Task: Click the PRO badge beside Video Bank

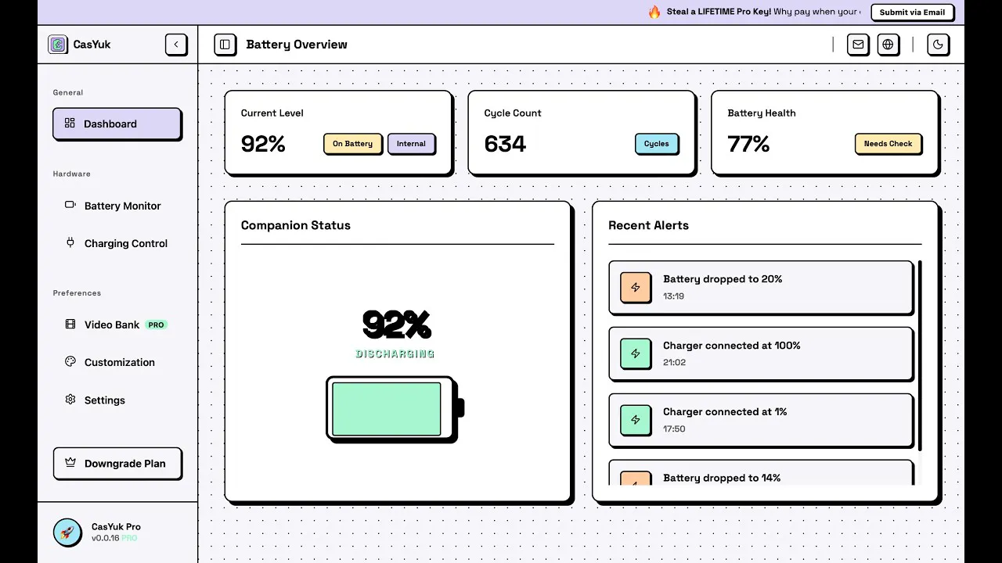Action: [x=157, y=325]
